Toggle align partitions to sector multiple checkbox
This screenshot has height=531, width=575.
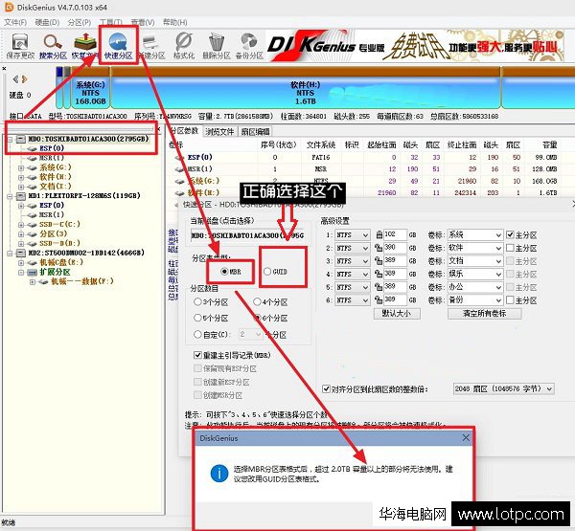pyautogui.click(x=326, y=388)
